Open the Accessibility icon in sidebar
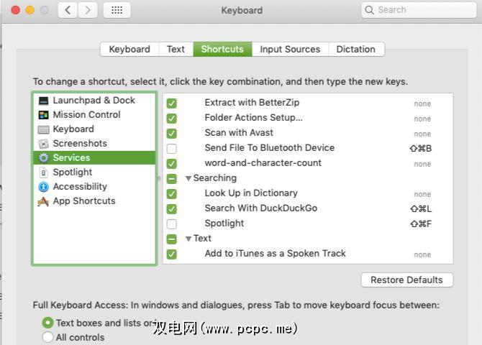Viewport: 482px width, 345px height. click(44, 187)
